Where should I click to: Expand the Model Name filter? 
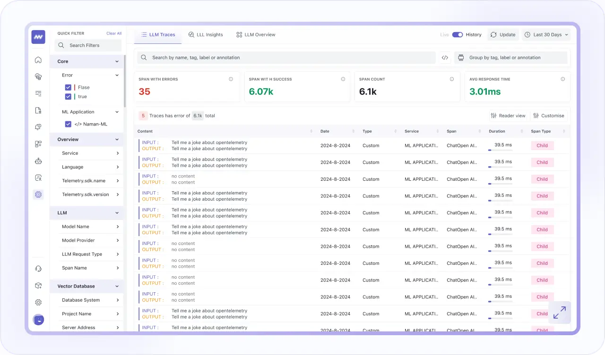click(x=90, y=227)
